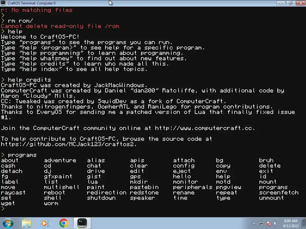Show hidden tray icons arrow
The height and width of the screenshot is (229, 306).
point(254,223)
